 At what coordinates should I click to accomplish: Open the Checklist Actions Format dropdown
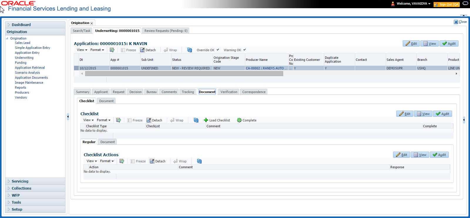pyautogui.click(x=107, y=161)
